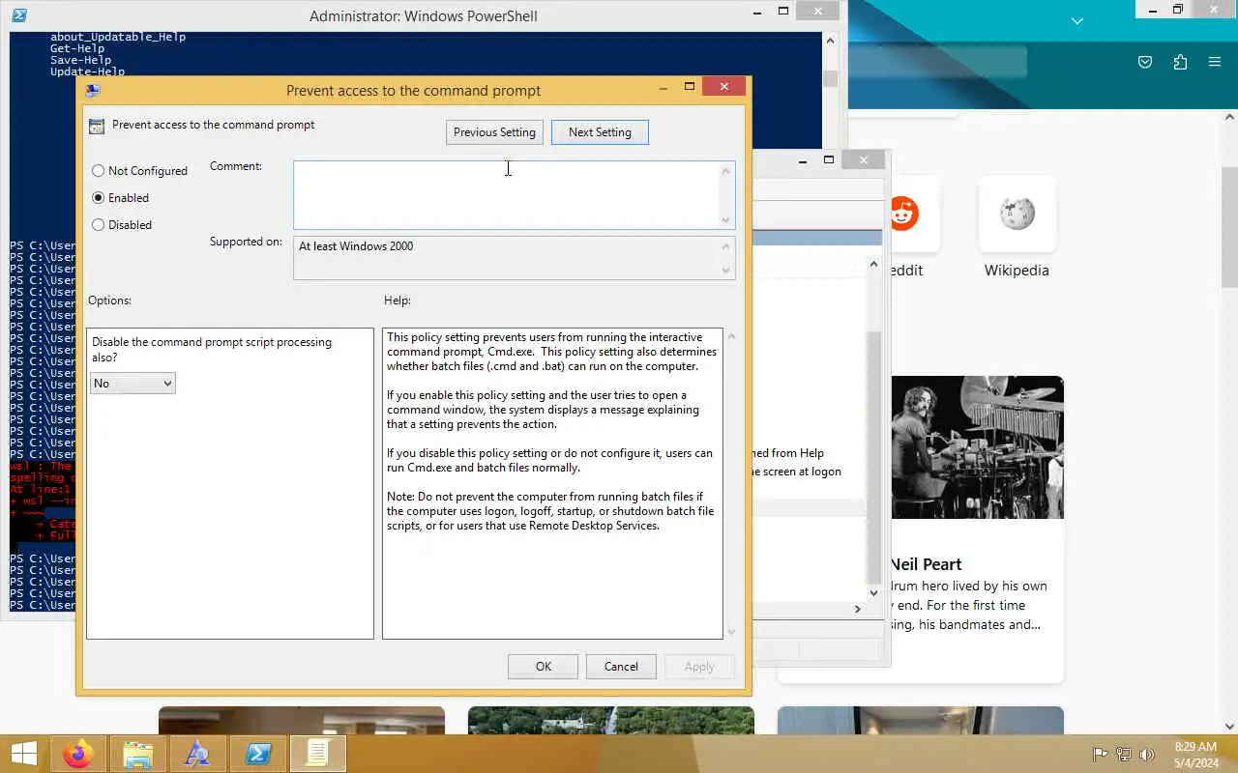Open the Firefox extensions puzzle icon
Image resolution: width=1238 pixels, height=773 pixels.
(1180, 62)
